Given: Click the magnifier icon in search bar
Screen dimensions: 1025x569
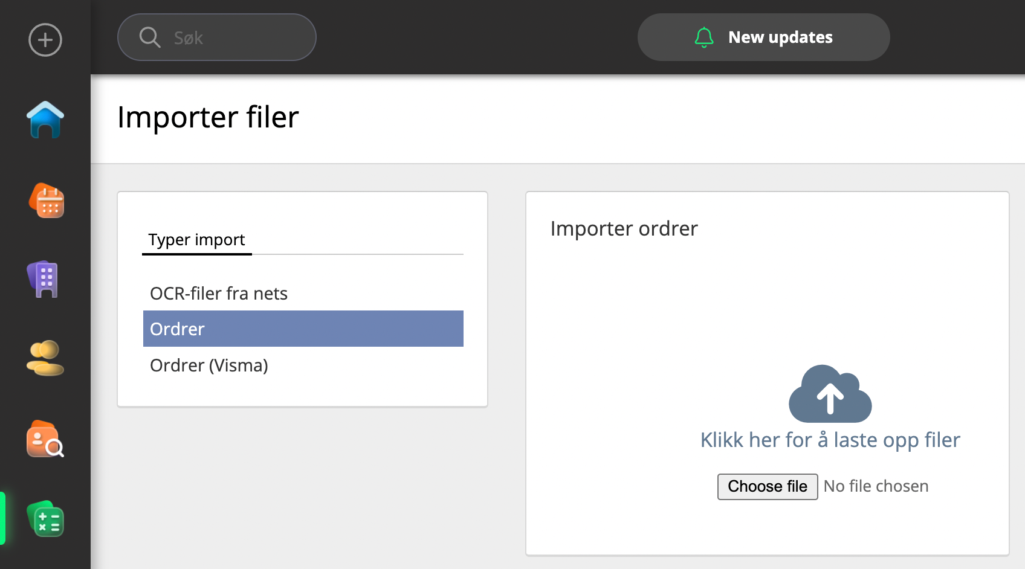Looking at the screenshot, I should pyautogui.click(x=149, y=37).
